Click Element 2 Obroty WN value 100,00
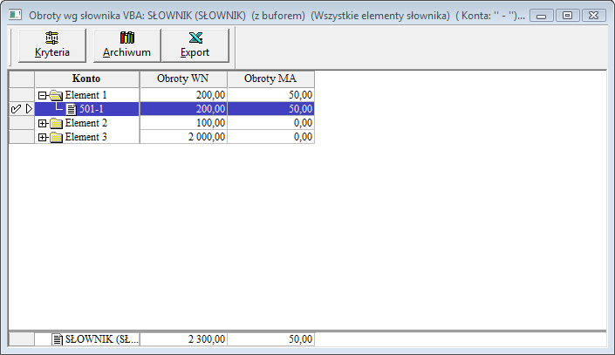 (210, 123)
